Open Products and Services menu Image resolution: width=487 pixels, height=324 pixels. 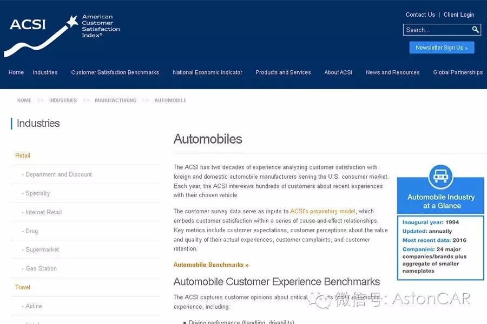(x=283, y=72)
